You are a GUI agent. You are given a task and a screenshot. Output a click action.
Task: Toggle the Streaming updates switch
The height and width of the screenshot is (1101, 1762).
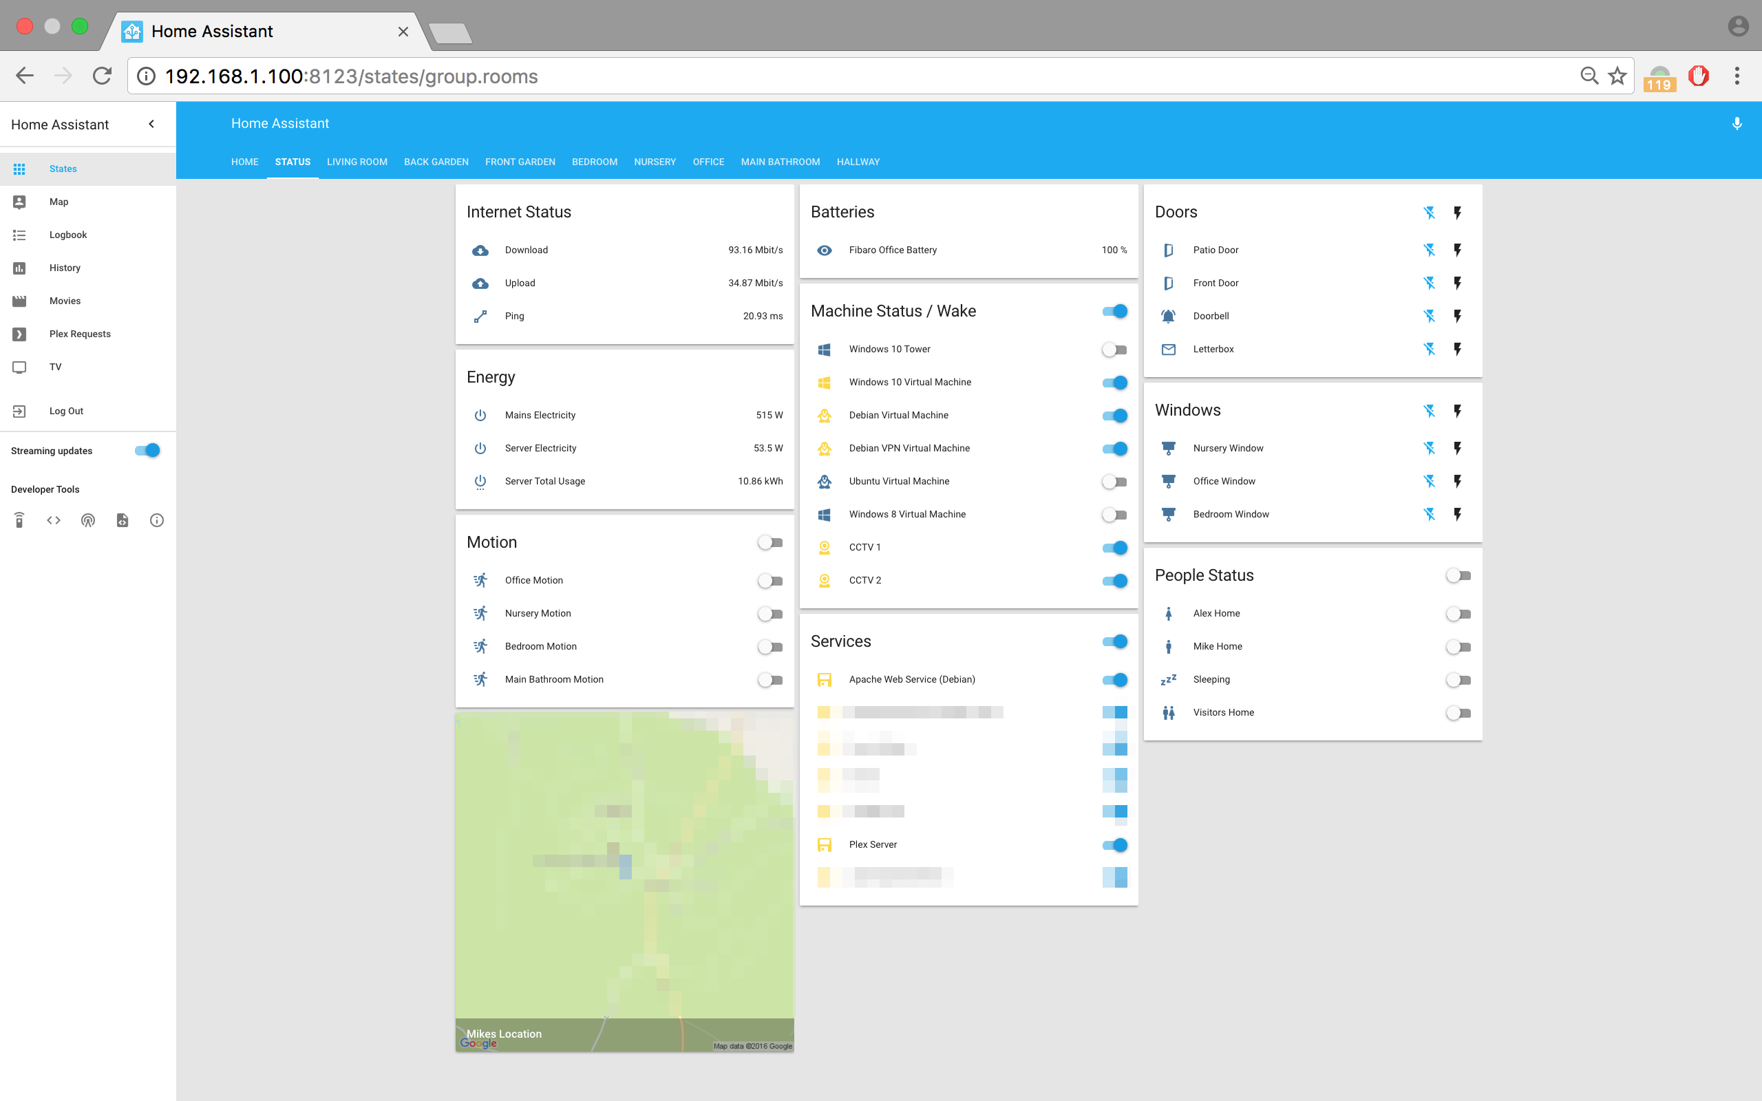pyautogui.click(x=147, y=451)
